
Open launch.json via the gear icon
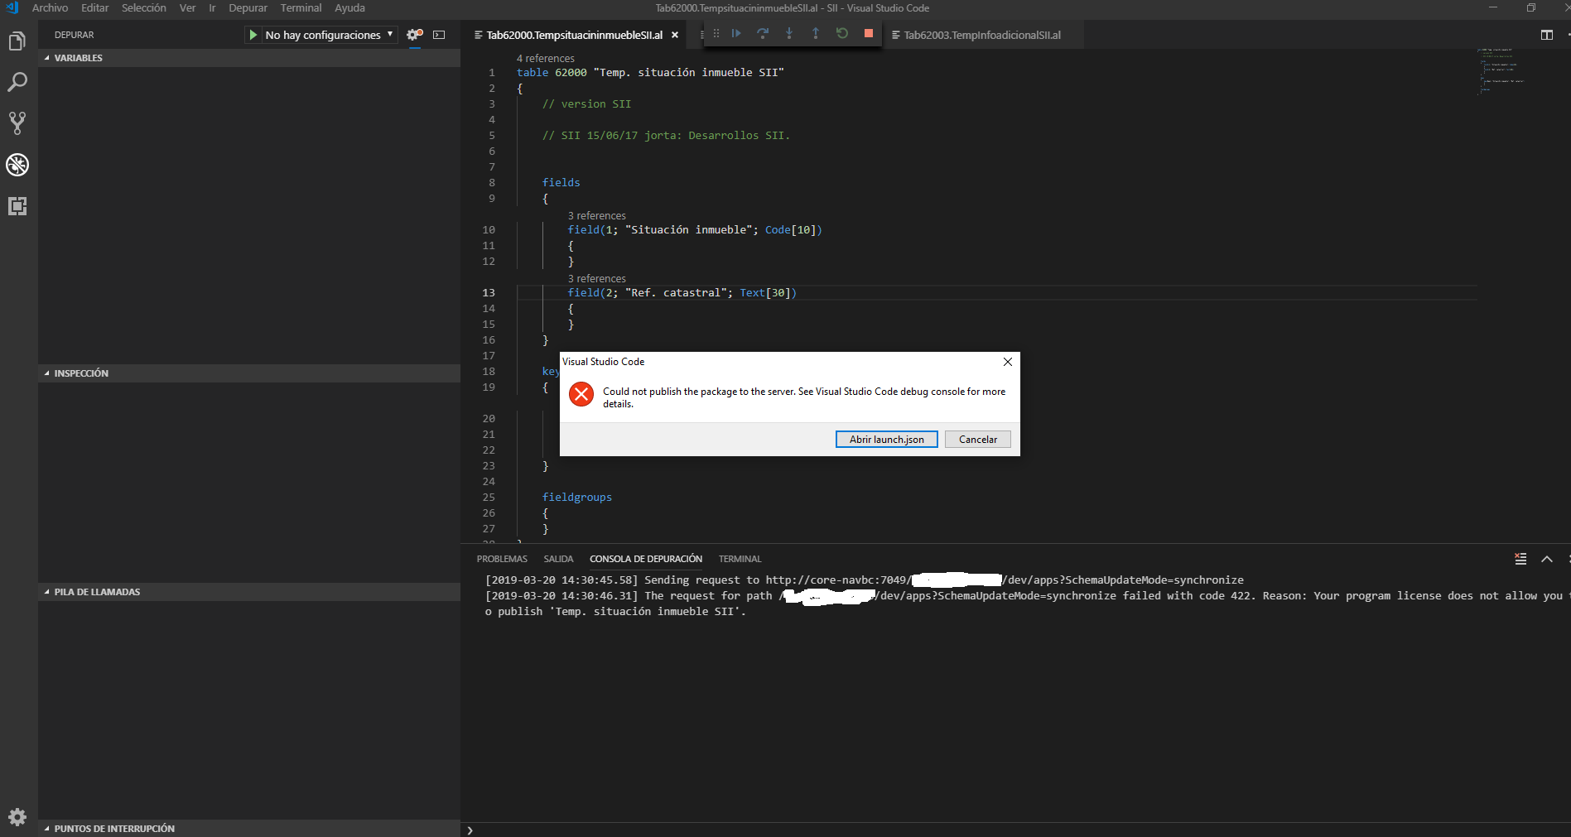click(413, 34)
